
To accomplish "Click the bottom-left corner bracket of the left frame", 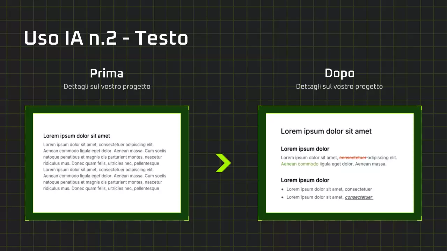I will [26, 220].
